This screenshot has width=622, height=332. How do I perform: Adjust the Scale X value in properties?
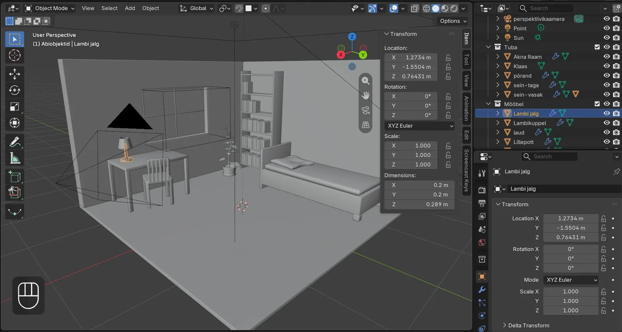[x=571, y=292]
